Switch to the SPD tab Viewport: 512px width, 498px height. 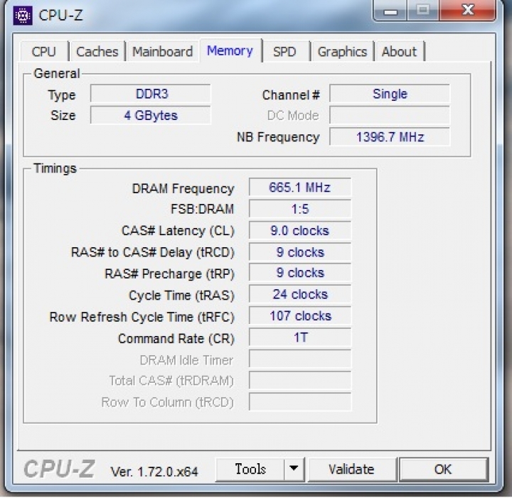coord(284,52)
